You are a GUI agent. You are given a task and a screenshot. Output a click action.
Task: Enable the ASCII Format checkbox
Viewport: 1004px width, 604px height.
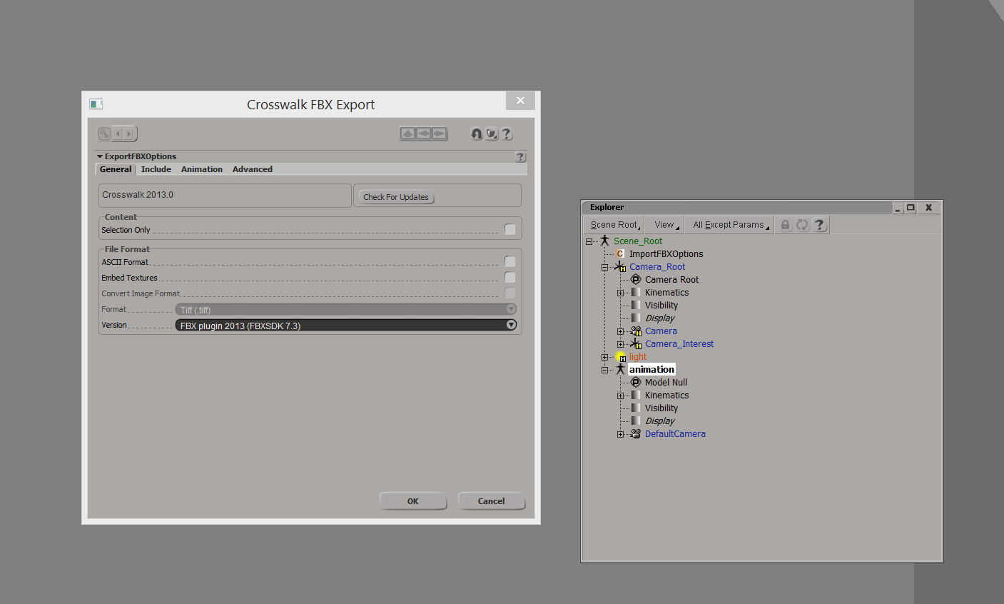[510, 262]
